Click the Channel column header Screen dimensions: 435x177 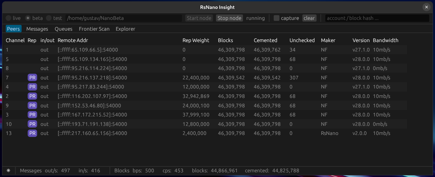pos(15,40)
